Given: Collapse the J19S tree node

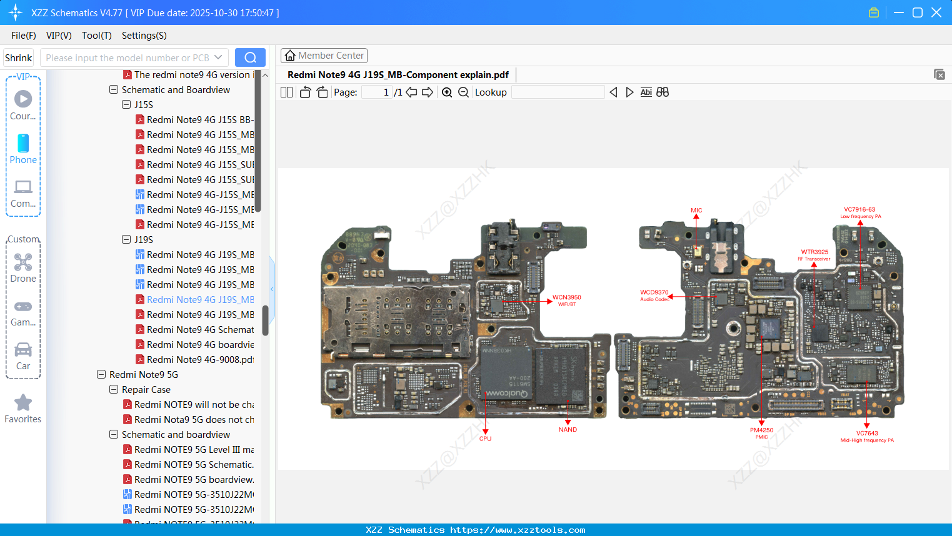Looking at the screenshot, I should coord(125,239).
